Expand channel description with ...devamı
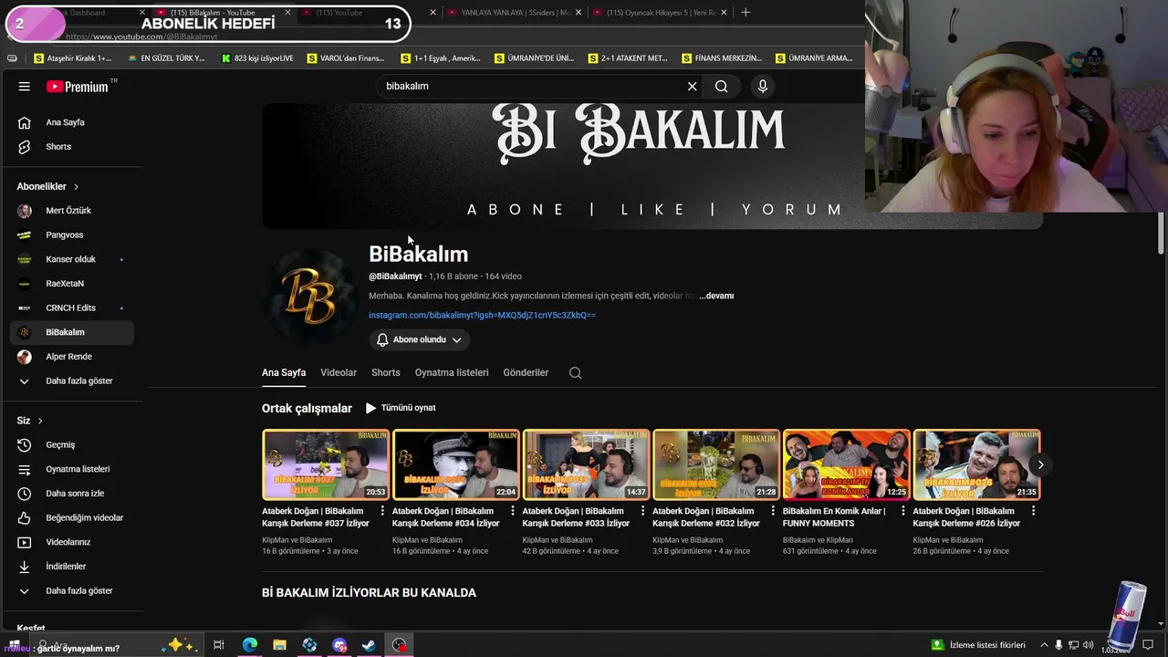Viewport: 1168px width, 657px height. click(716, 297)
